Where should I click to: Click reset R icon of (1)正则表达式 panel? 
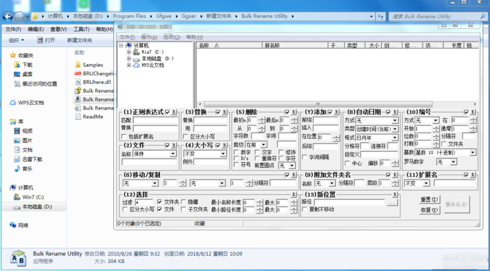point(174,112)
